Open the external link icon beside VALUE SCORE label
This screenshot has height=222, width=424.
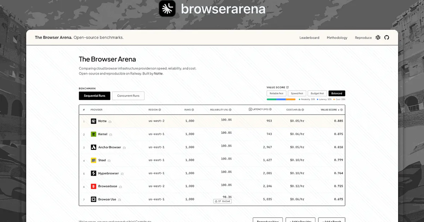click(x=287, y=87)
